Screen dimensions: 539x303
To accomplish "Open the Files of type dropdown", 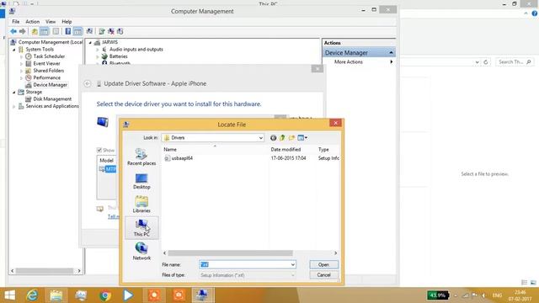I will click(x=292, y=275).
